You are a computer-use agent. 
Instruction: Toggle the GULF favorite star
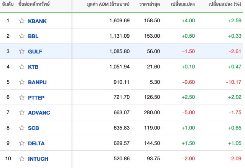tap(22, 51)
